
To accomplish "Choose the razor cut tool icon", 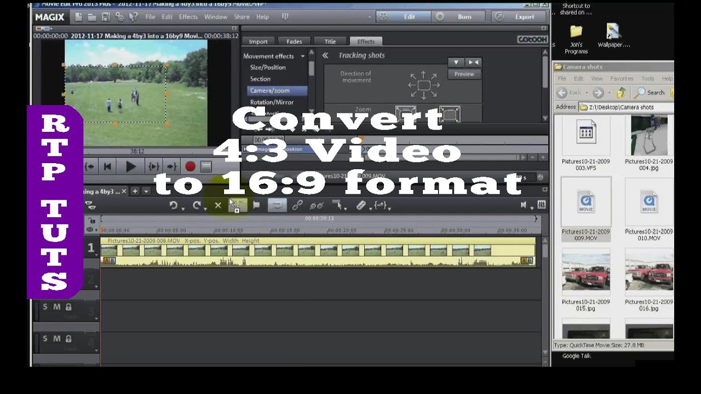I will point(360,205).
